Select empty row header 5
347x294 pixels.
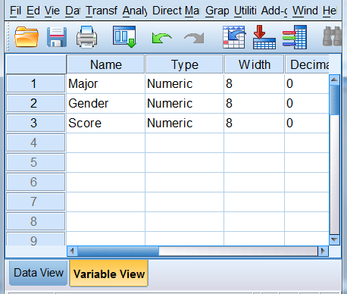(x=36, y=162)
